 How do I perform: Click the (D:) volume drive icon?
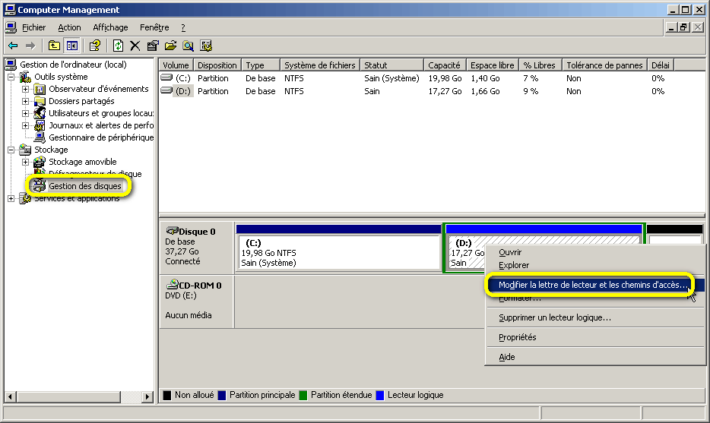(166, 90)
